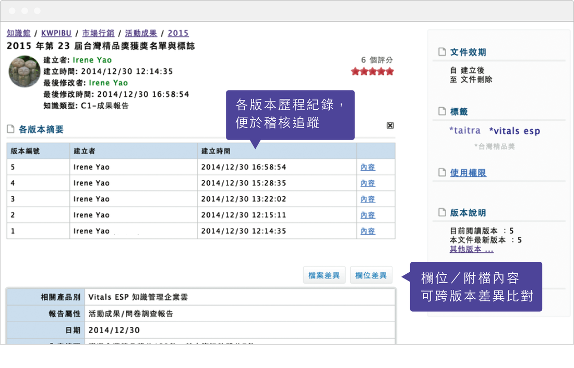Open the 2015 breadcrumb folder
This screenshot has height=368, width=574.
point(178,33)
